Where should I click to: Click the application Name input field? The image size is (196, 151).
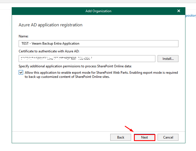(99, 43)
